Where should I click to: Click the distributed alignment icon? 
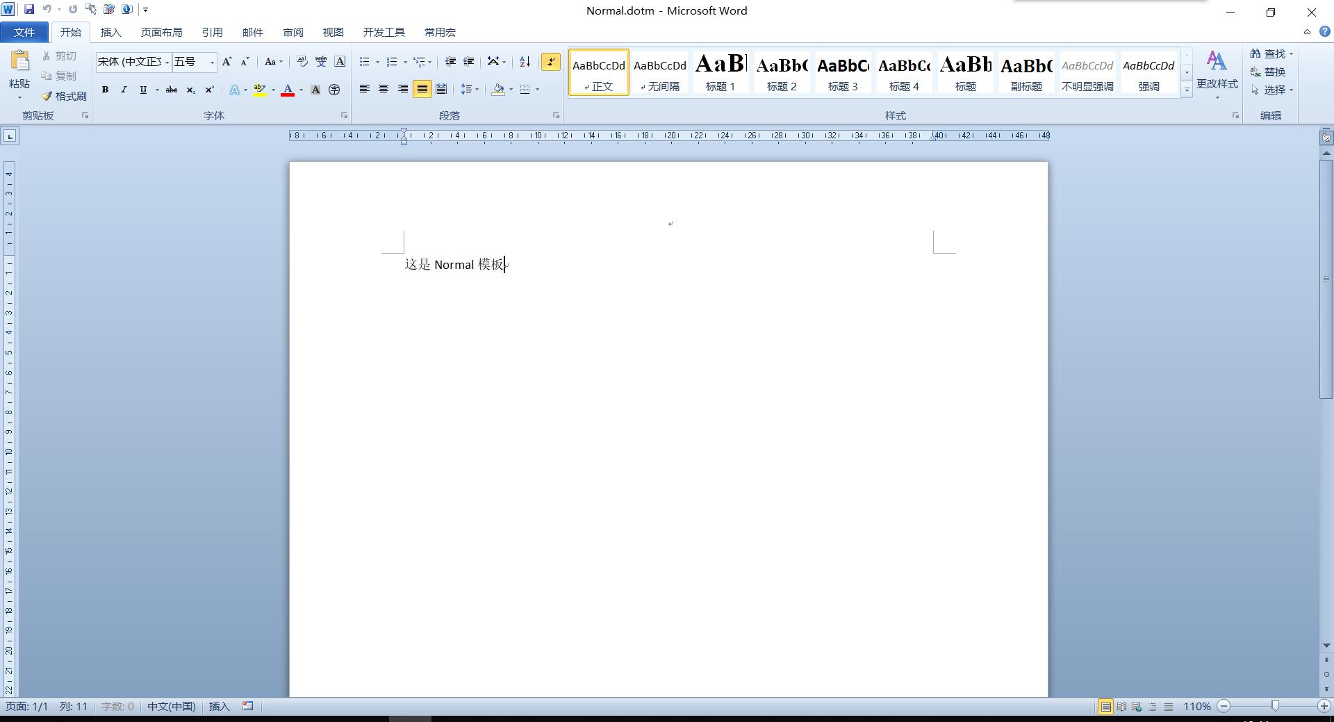point(440,89)
